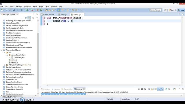Click the Search toolbar icon

coord(53,10)
